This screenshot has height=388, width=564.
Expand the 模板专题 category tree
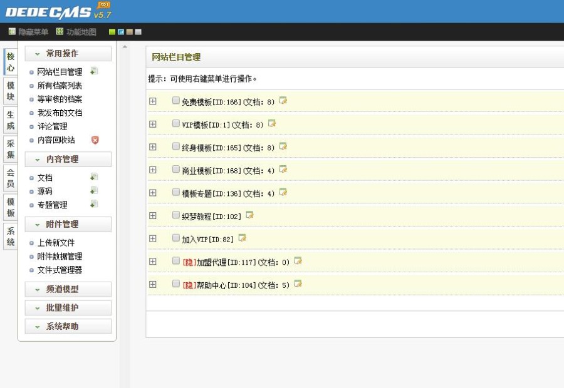click(153, 193)
